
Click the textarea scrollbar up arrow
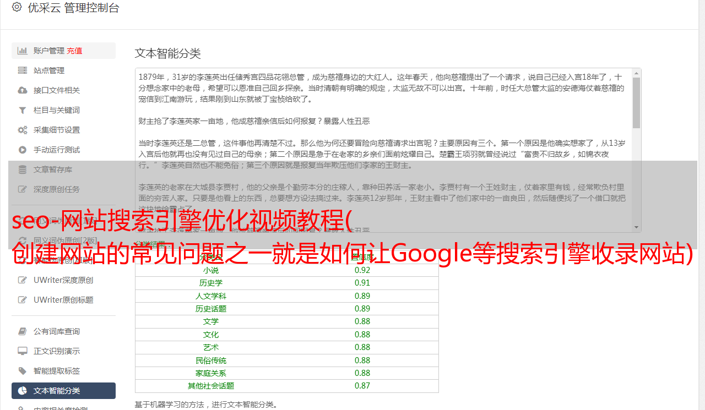636,73
